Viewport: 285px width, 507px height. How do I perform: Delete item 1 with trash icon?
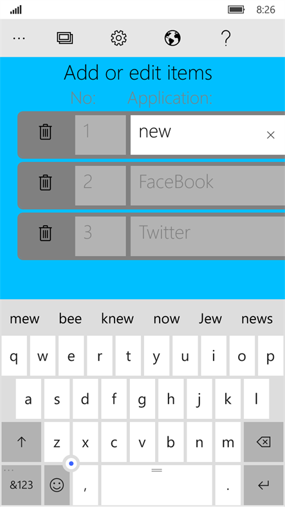[x=46, y=132]
